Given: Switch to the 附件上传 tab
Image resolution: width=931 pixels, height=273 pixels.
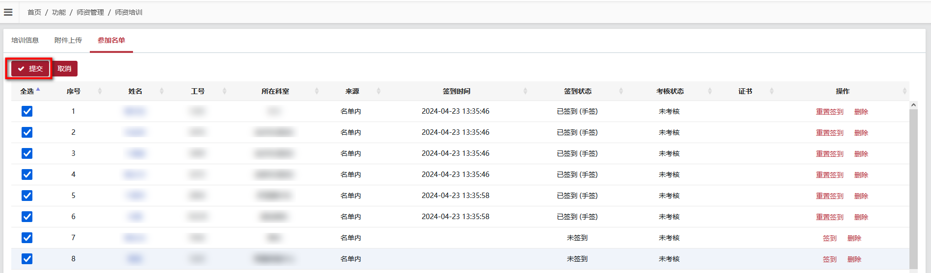Looking at the screenshot, I should [x=68, y=40].
